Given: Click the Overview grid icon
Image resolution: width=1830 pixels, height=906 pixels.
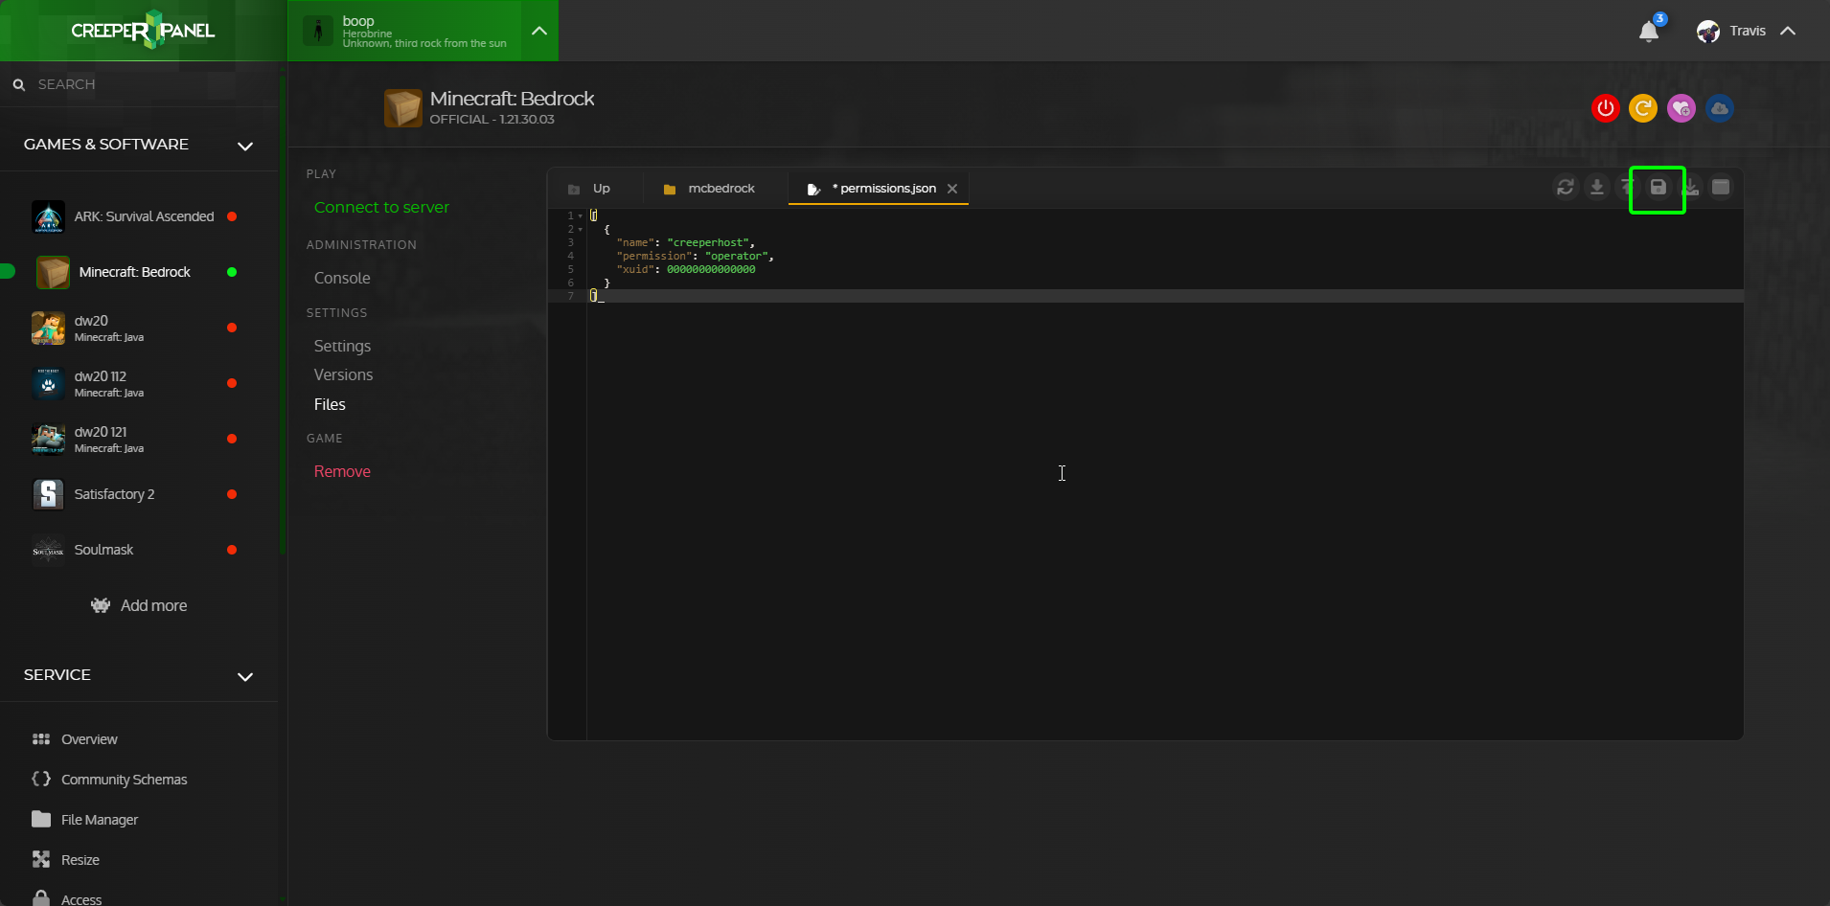Looking at the screenshot, I should [41, 739].
